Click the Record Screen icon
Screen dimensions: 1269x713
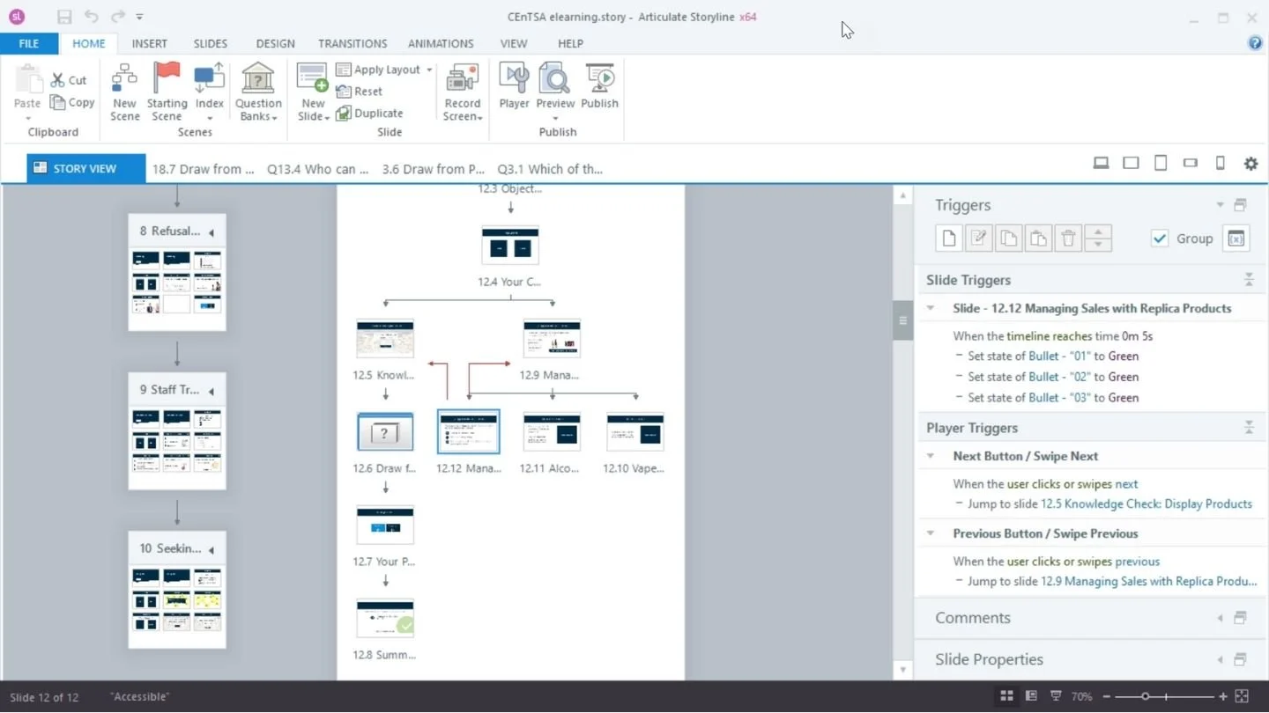pos(463,77)
